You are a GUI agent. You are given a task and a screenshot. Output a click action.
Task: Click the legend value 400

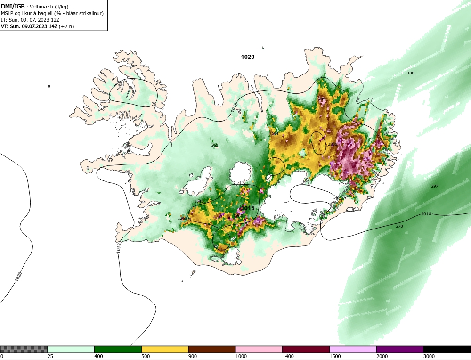coord(98,356)
